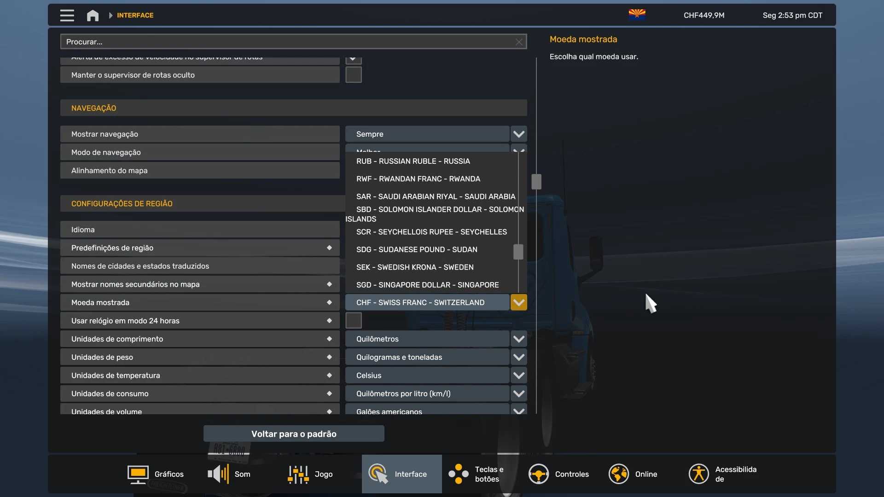Image resolution: width=884 pixels, height=497 pixels.
Task: Toggle Manter o supervisor de rotas oculto
Action: point(353,75)
